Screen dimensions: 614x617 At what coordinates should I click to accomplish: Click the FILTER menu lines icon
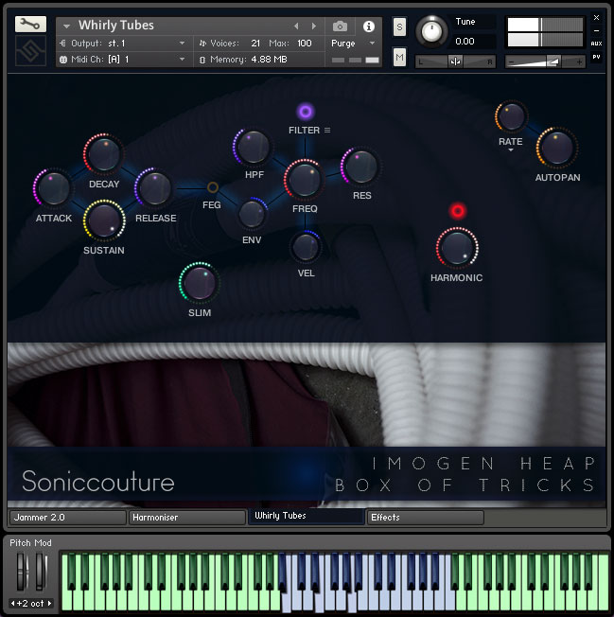pos(327,130)
